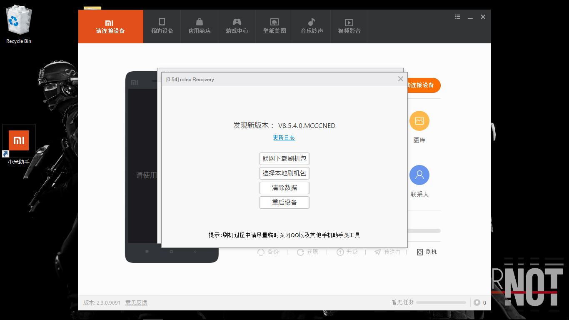Open the 更新日志 changelog link
Viewport: 569px width, 320px height.
tap(284, 137)
